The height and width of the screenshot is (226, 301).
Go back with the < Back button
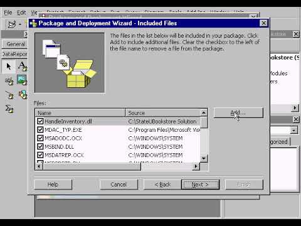click(x=162, y=185)
